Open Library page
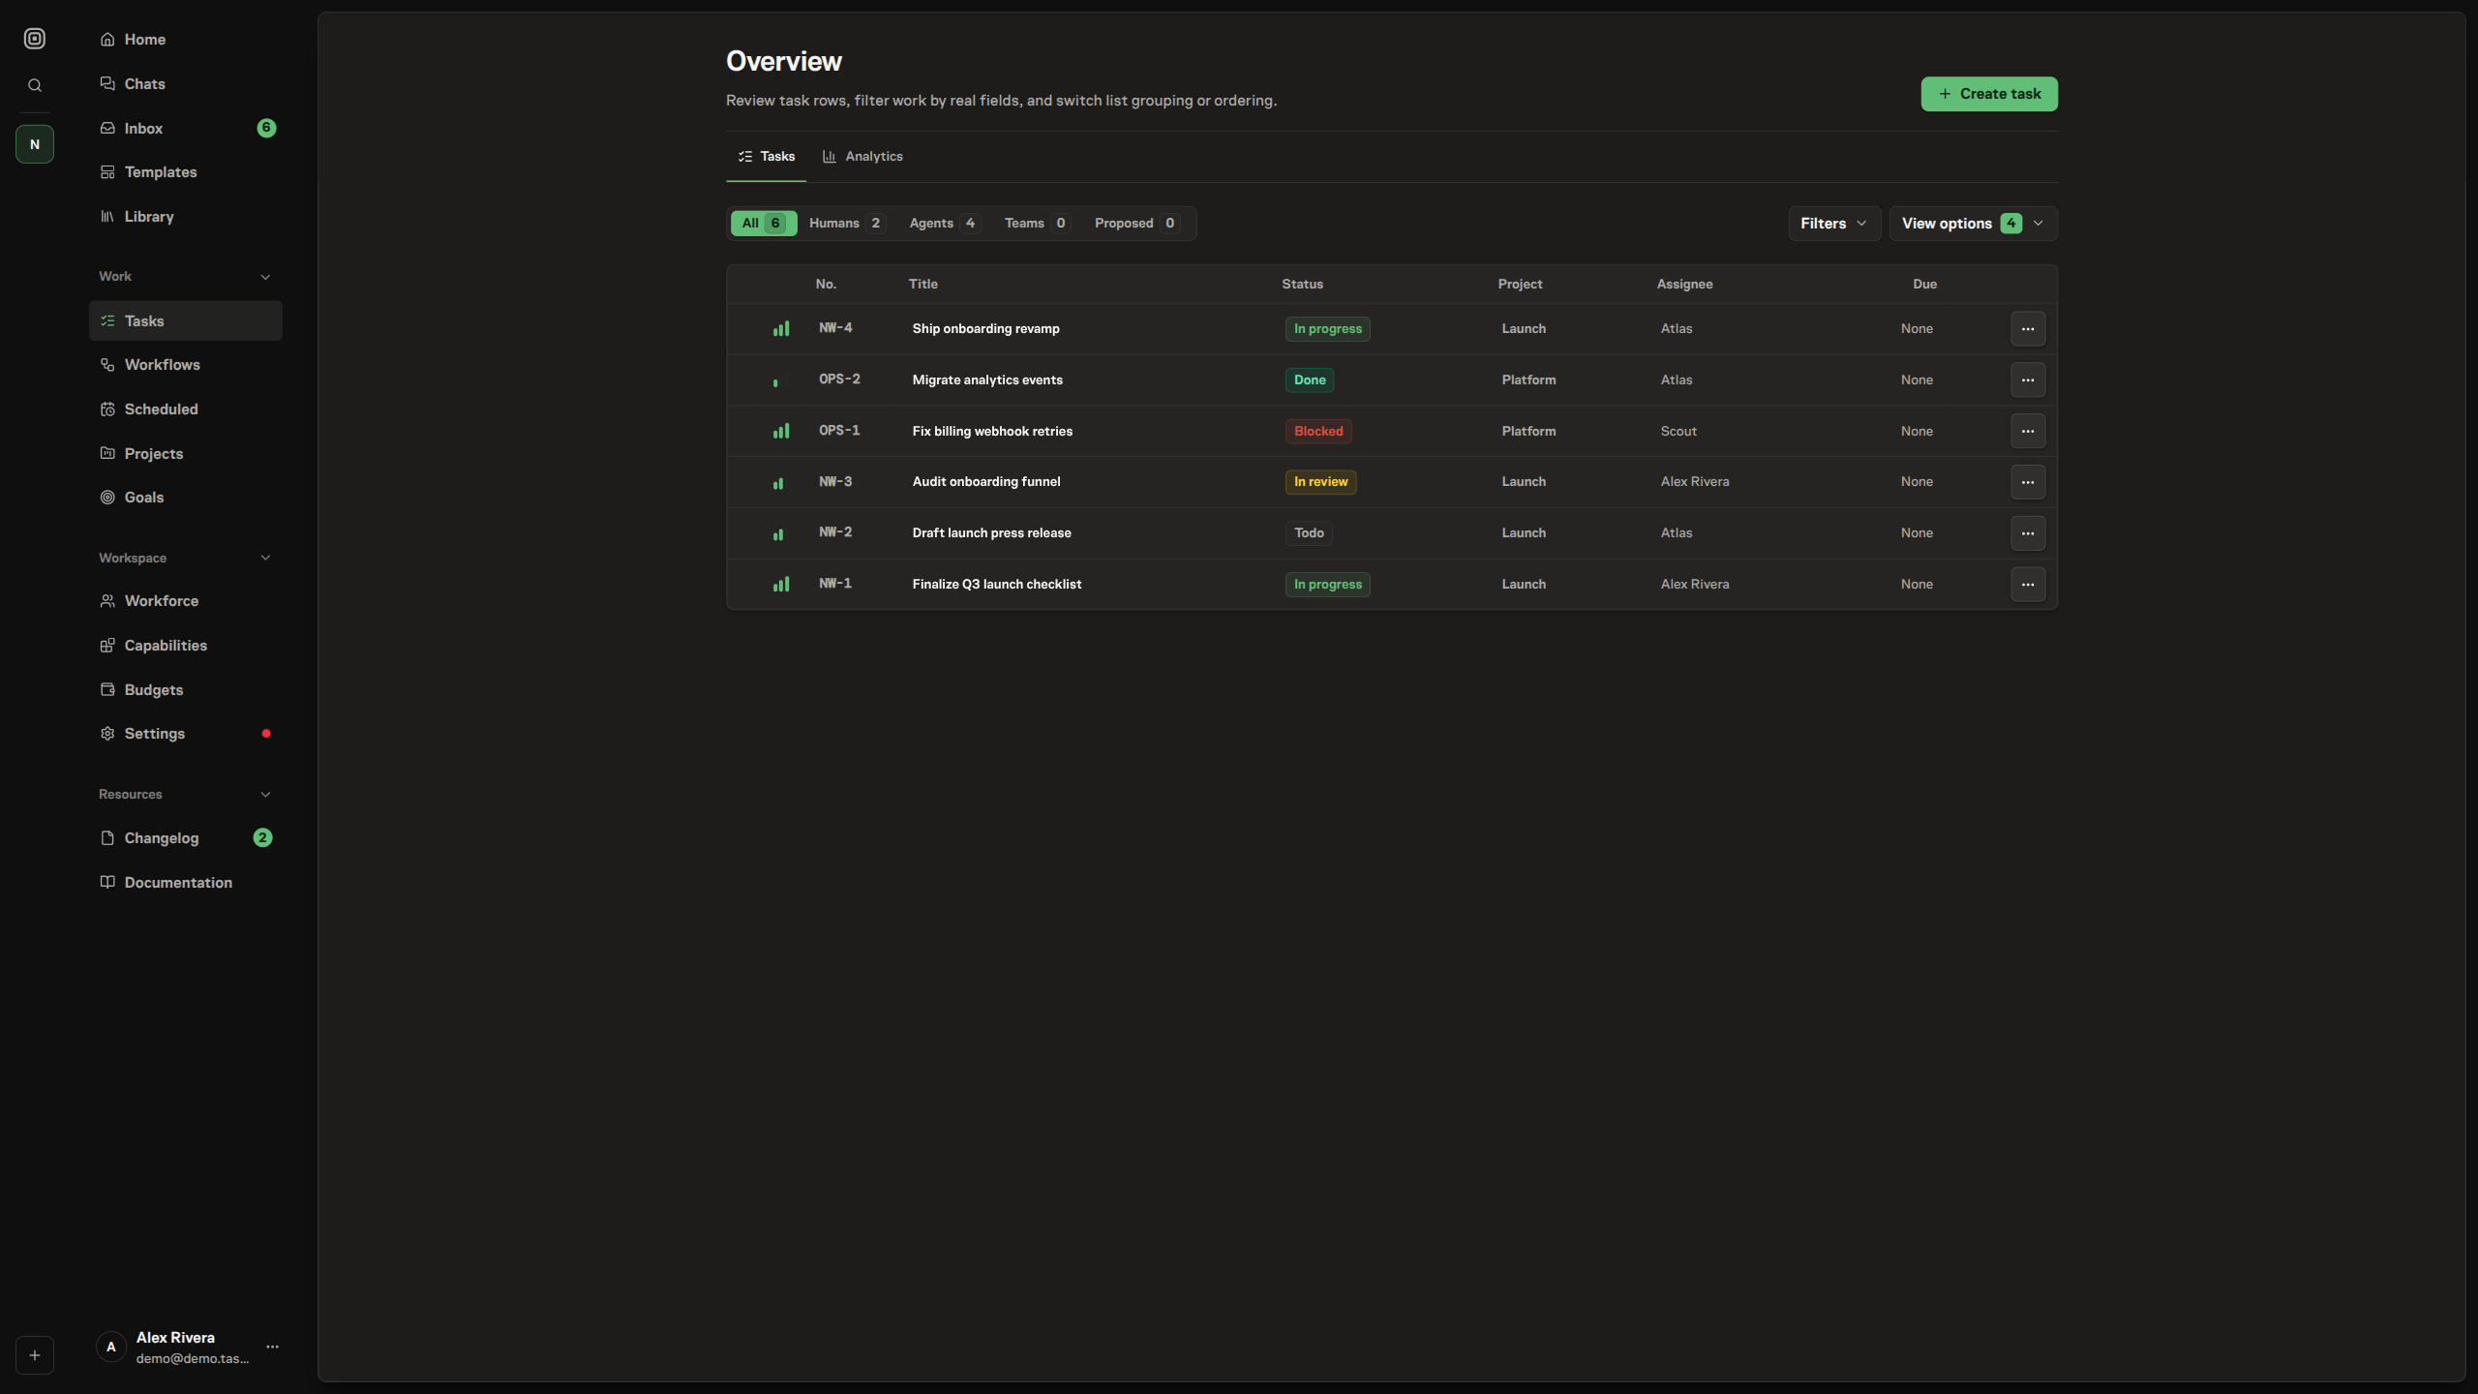Viewport: 2478px width, 1394px height. (x=186, y=217)
